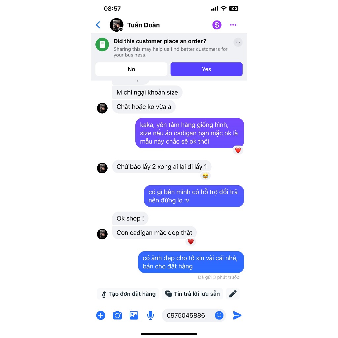This screenshot has height=338, width=338.
Task: Open the blue plus attachments icon
Action: [101, 315]
